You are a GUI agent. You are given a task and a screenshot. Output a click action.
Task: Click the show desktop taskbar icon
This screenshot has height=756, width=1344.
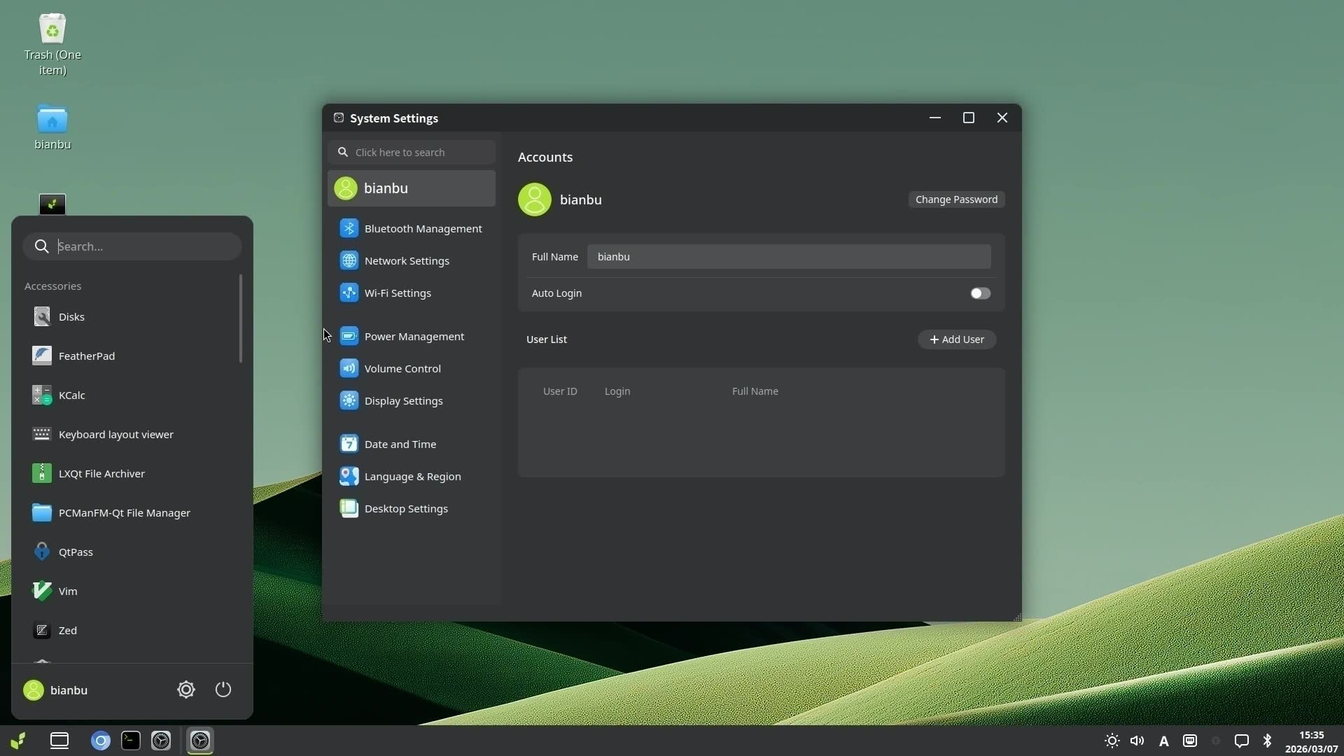(x=59, y=741)
